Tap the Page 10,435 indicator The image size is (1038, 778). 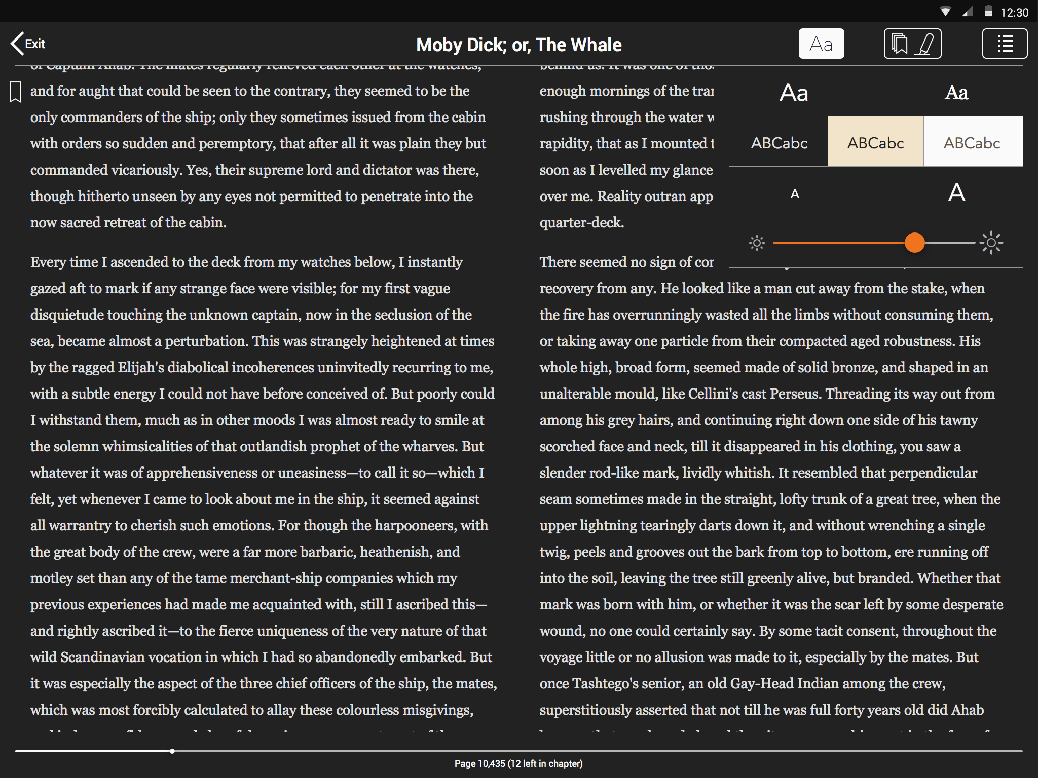[x=518, y=763]
